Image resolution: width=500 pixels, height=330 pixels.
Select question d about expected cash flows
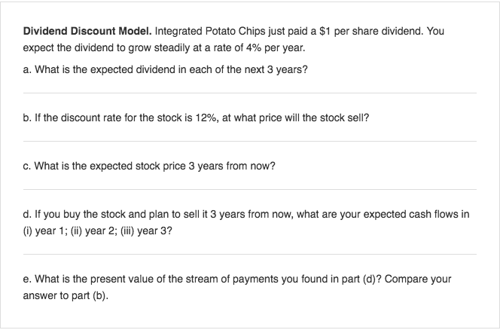click(245, 222)
